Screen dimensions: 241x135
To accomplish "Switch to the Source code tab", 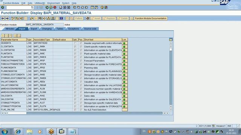I will click(90, 29).
